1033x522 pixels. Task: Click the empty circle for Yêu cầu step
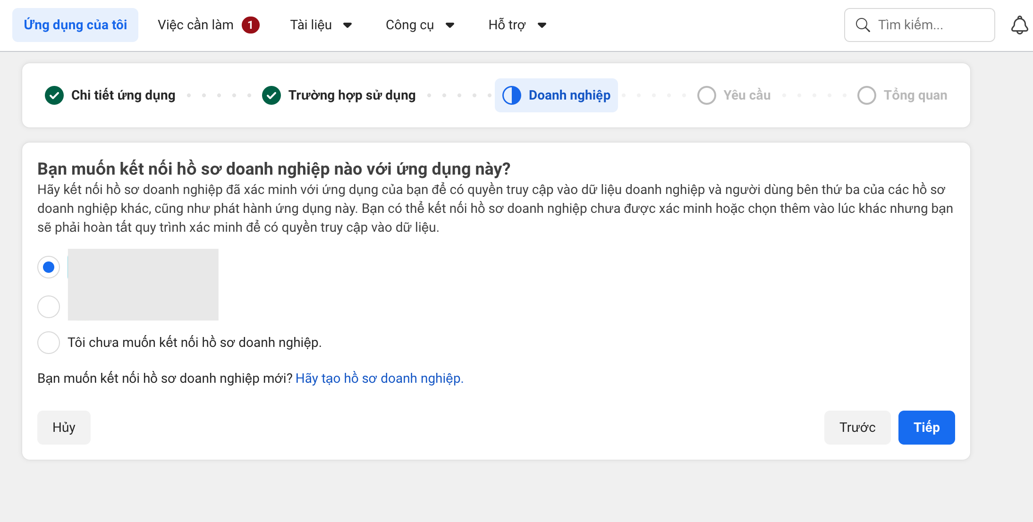pyautogui.click(x=707, y=95)
